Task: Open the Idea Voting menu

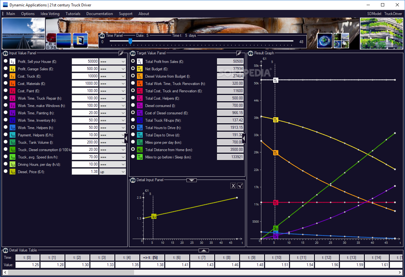Action: [50, 14]
